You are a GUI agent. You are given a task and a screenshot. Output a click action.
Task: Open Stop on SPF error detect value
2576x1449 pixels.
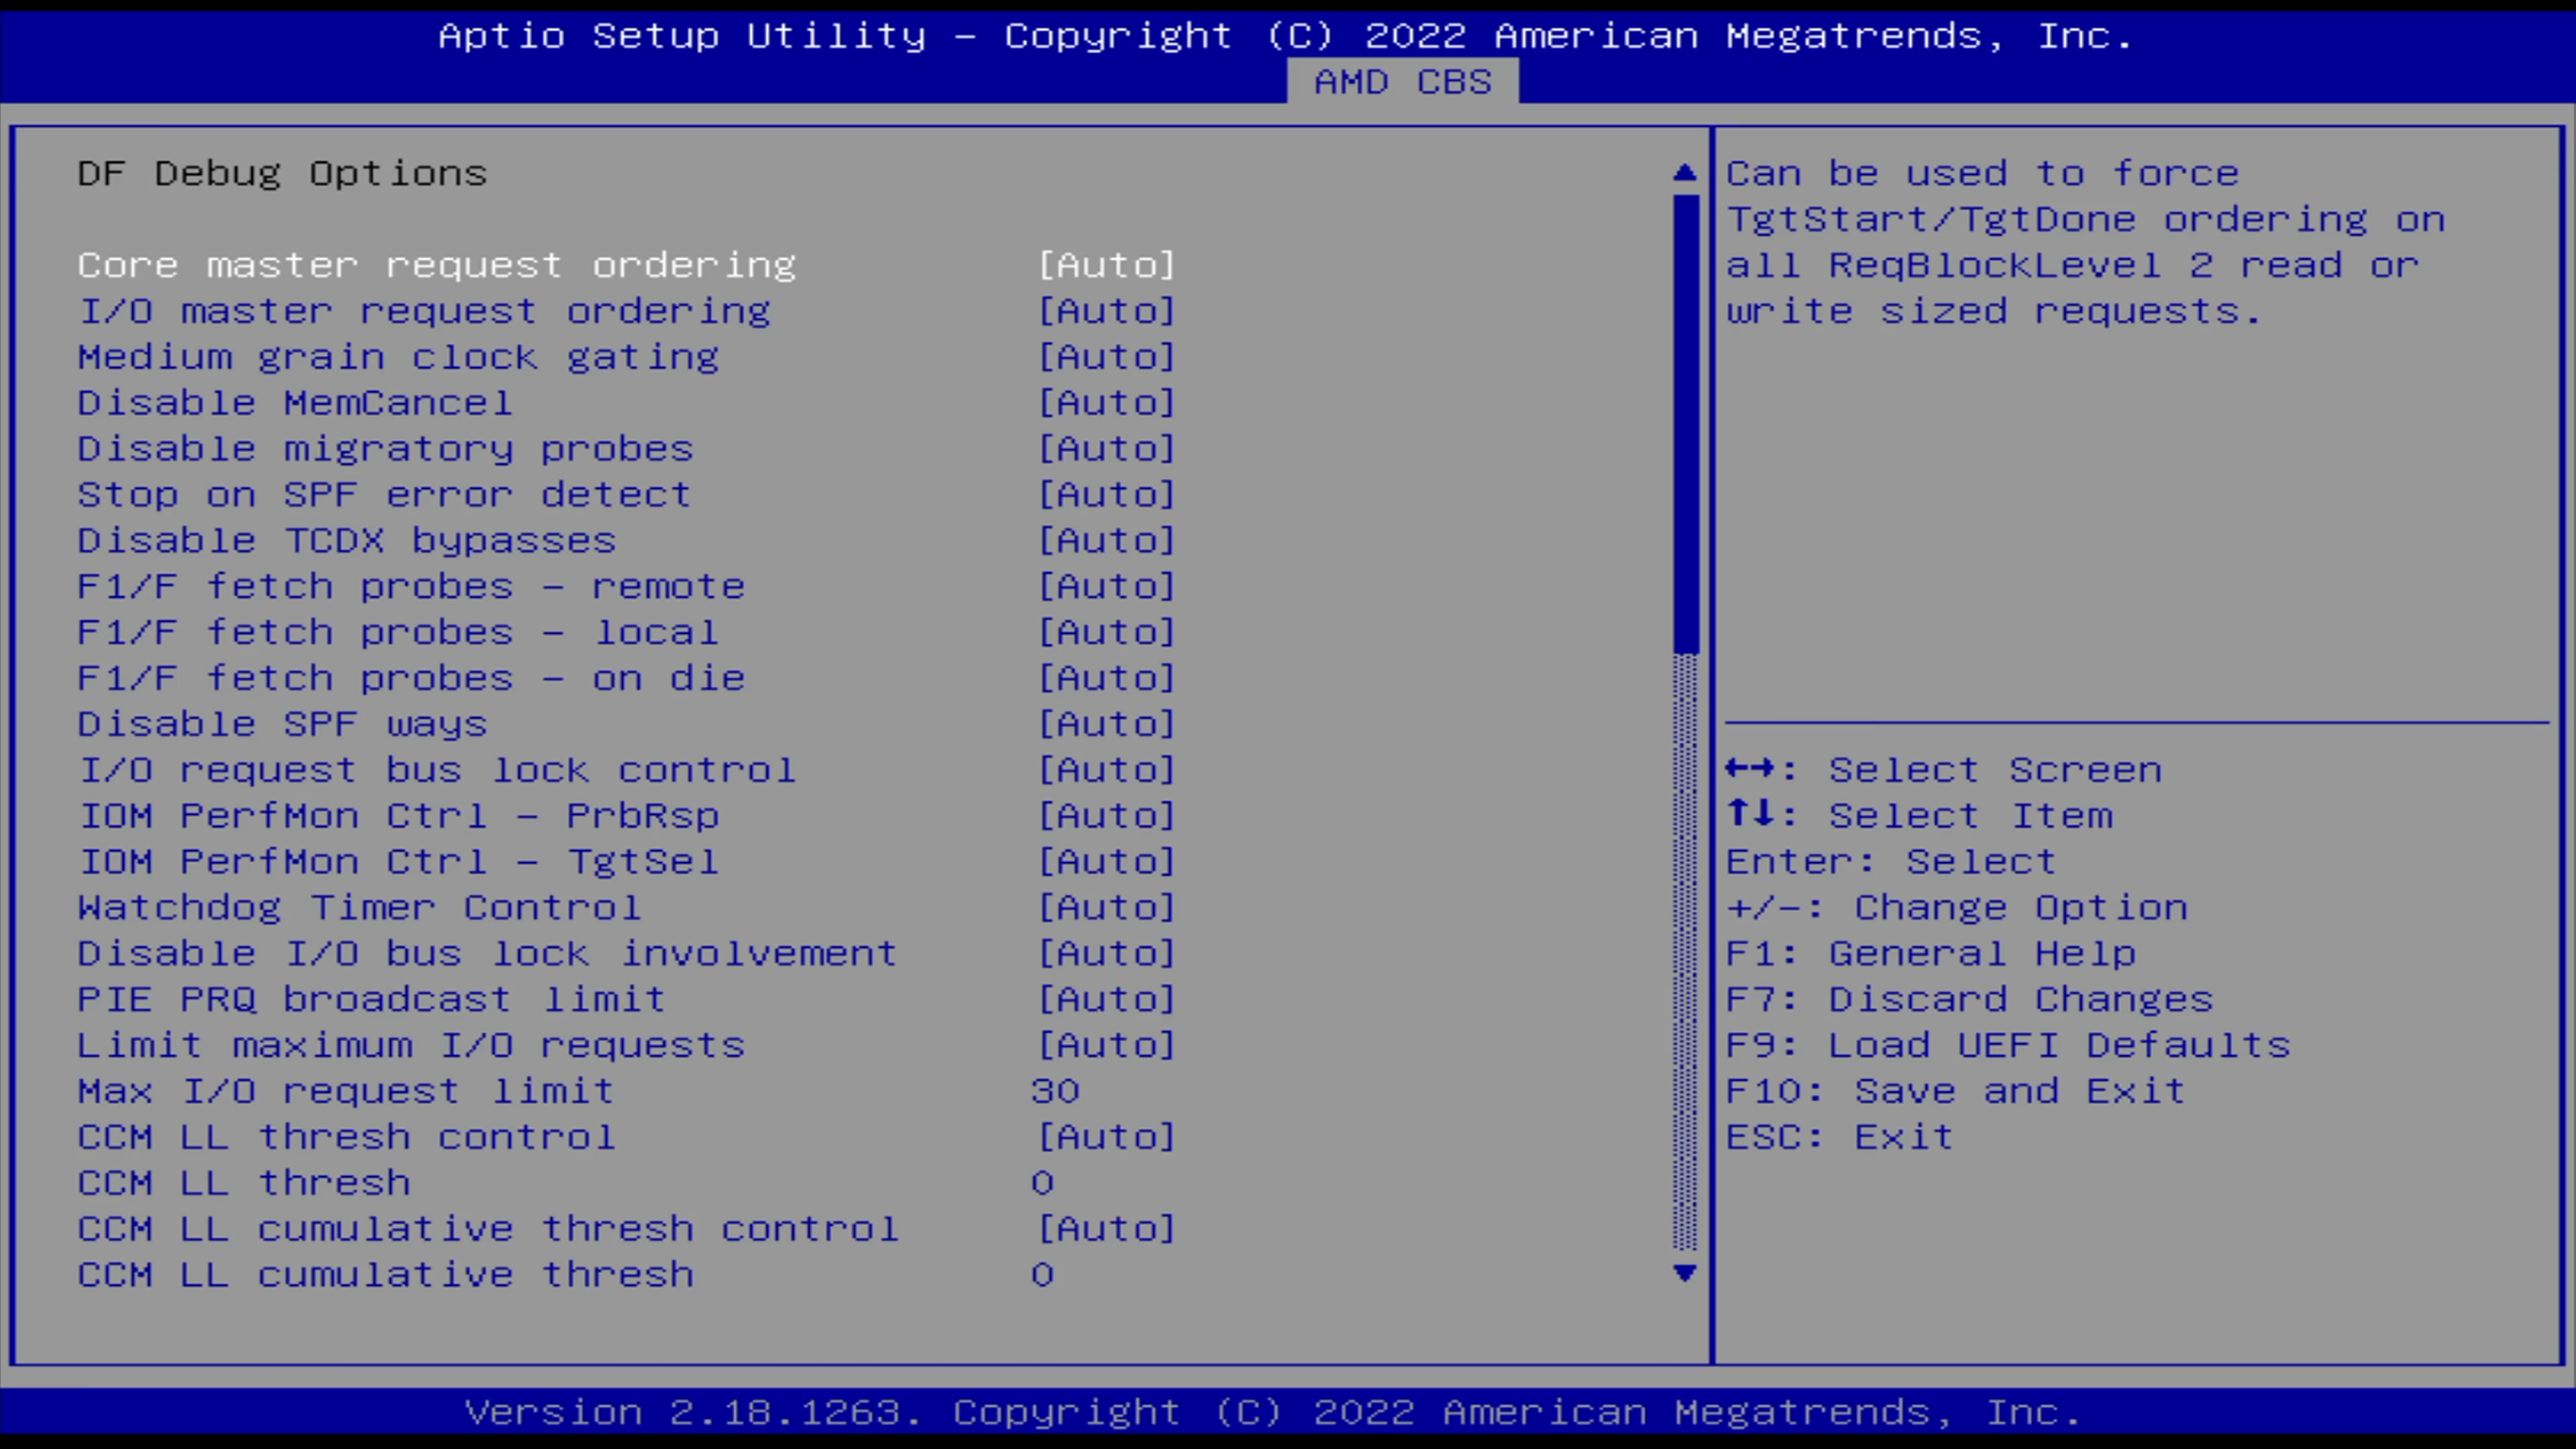[x=1107, y=495]
